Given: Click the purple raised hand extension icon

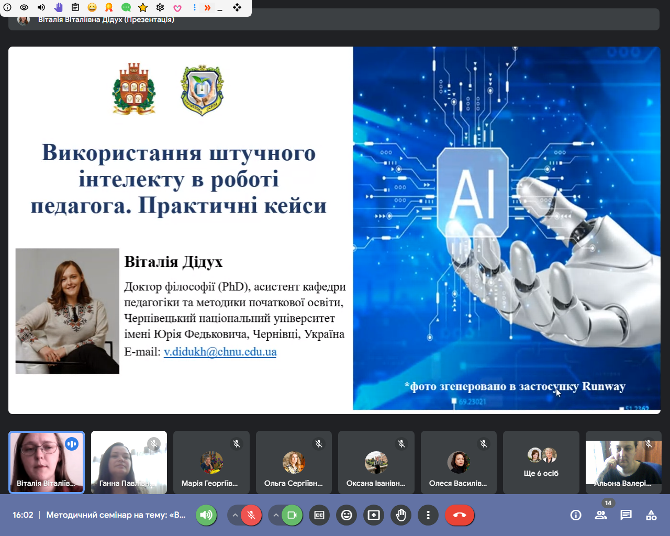Looking at the screenshot, I should coord(58,7).
